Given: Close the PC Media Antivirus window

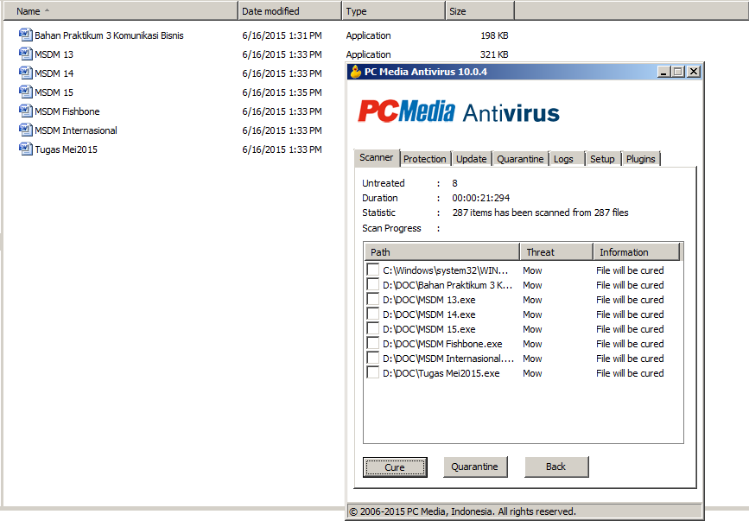Looking at the screenshot, I should point(694,72).
